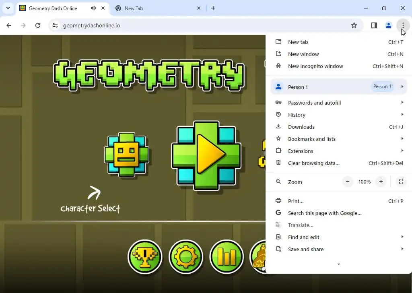Expand the History submenu
Image resolution: width=412 pixels, height=293 pixels.
tap(339, 115)
